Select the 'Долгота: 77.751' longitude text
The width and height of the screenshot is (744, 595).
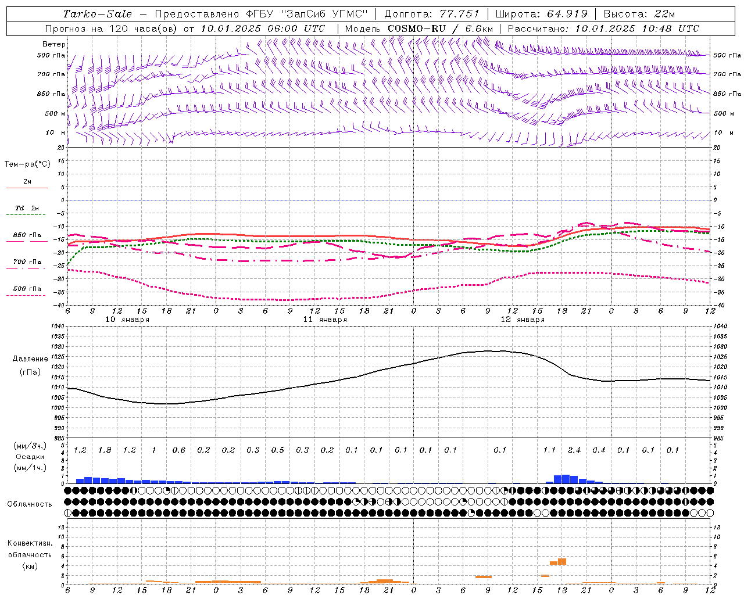pyautogui.click(x=432, y=14)
